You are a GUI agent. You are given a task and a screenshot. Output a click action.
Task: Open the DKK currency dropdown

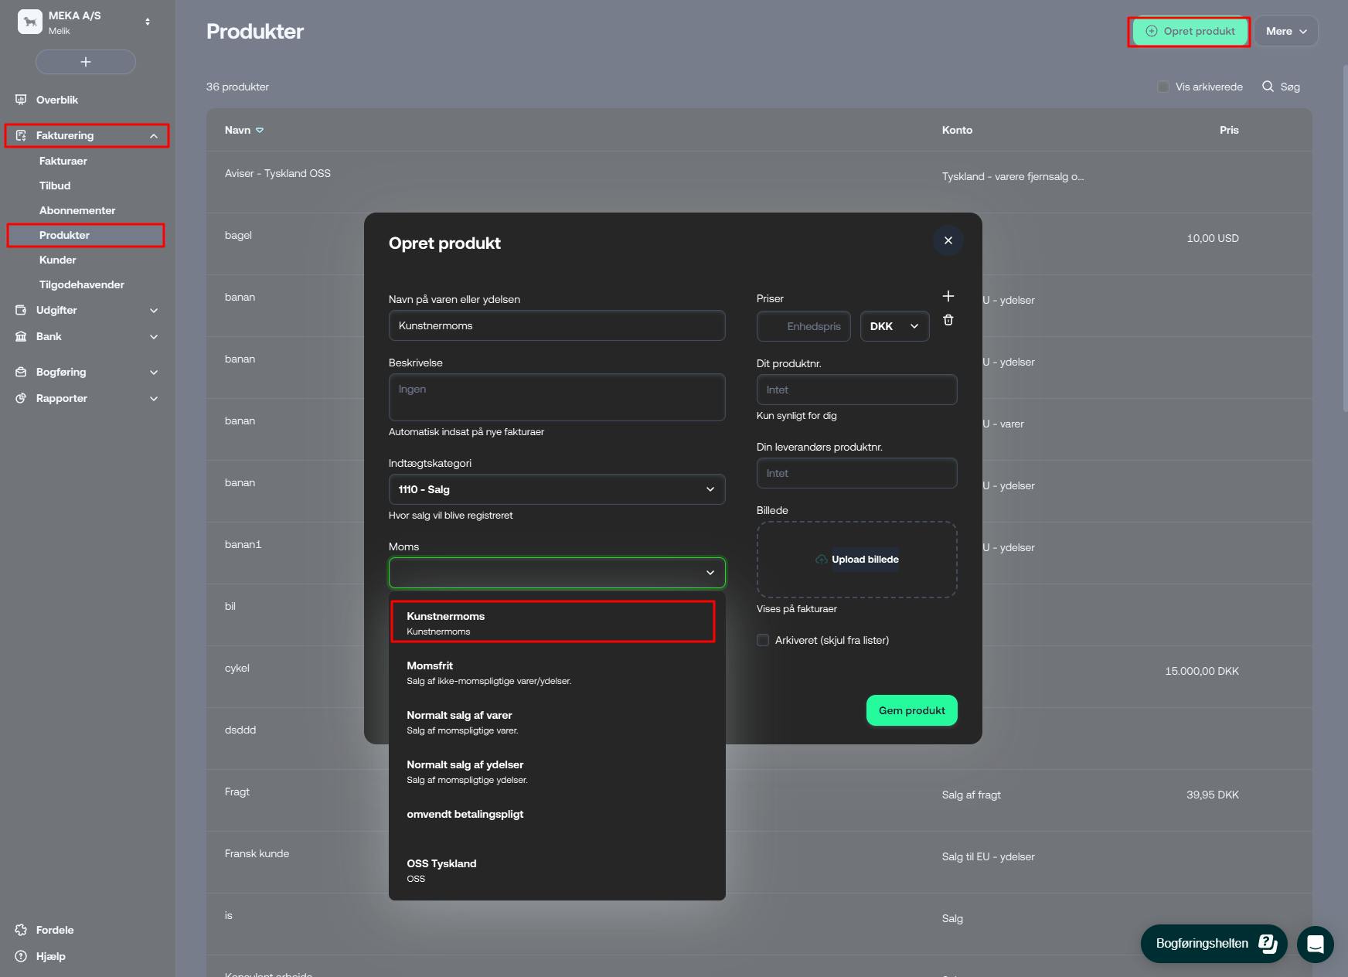tap(894, 326)
